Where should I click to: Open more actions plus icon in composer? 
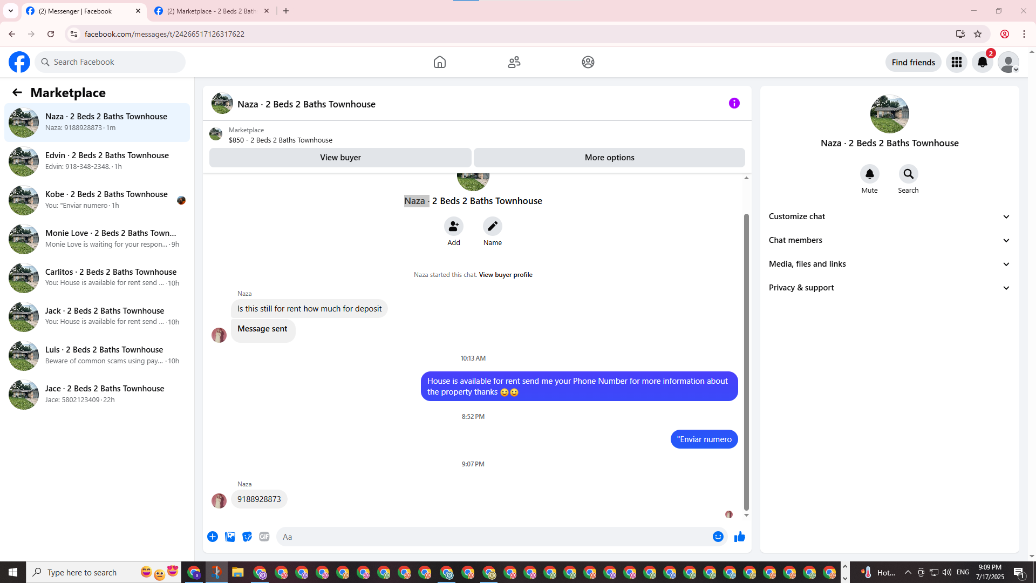(213, 537)
